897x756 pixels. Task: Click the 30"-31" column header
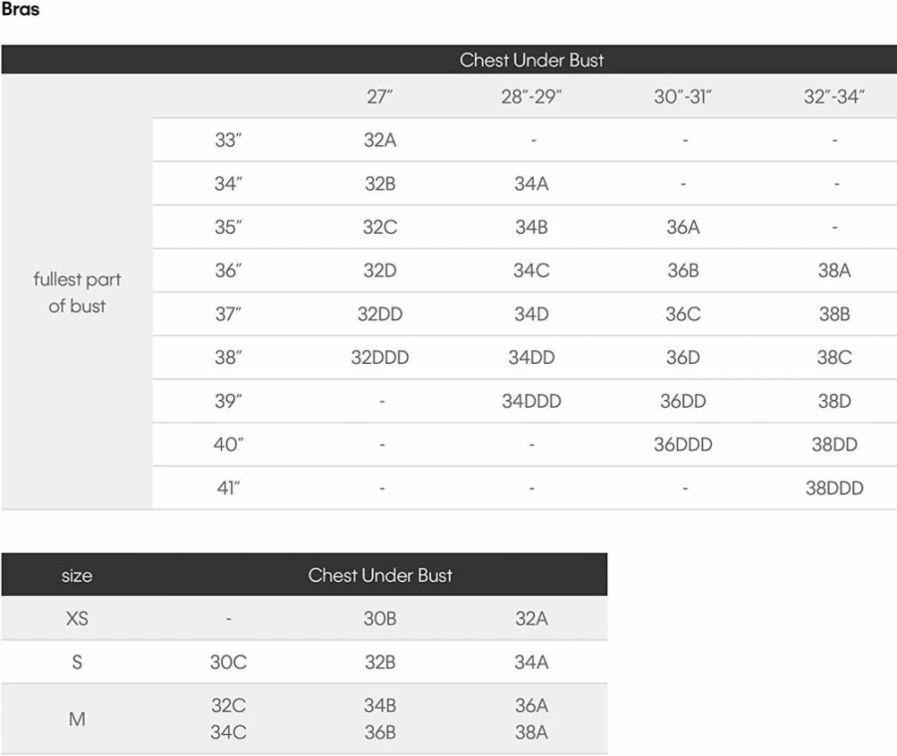tap(683, 96)
